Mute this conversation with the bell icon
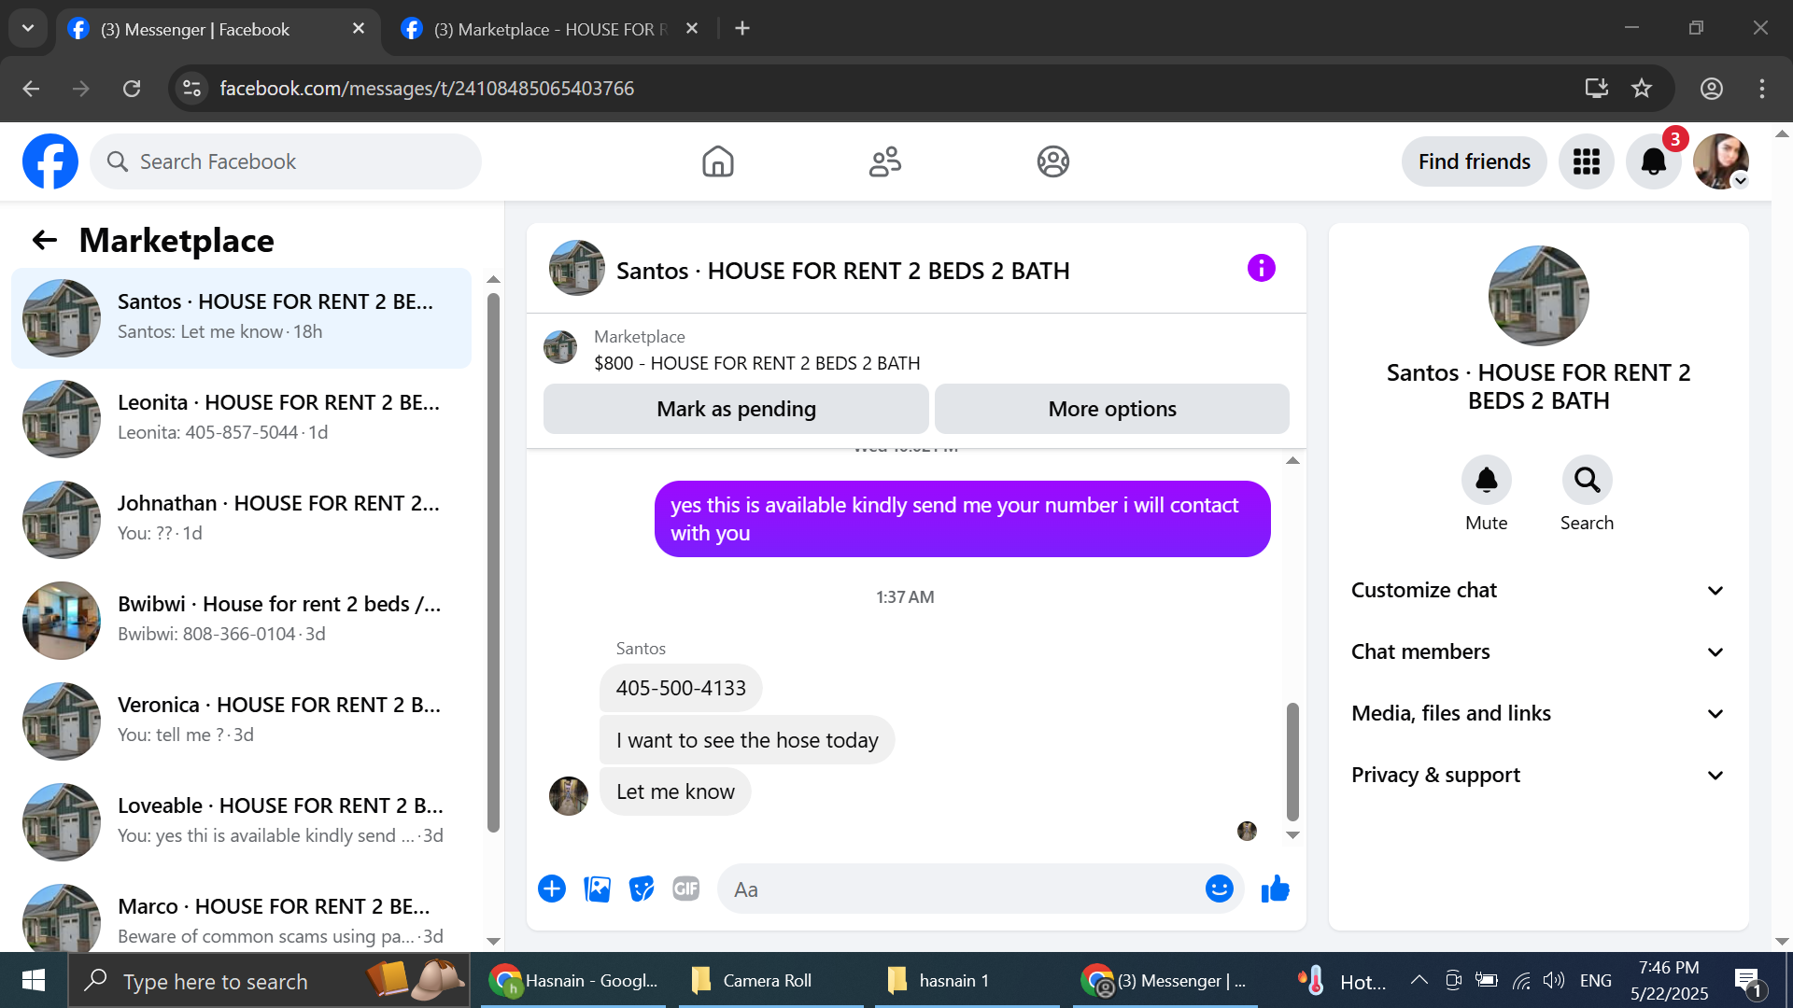Screen dimensions: 1793x1008 point(1486,480)
